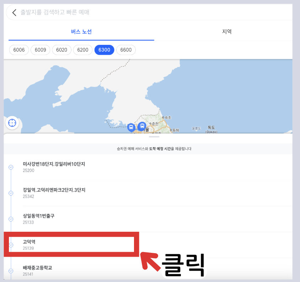The image size is (300, 282).
Task: Select the 6006 route chip
Action: coord(19,50)
